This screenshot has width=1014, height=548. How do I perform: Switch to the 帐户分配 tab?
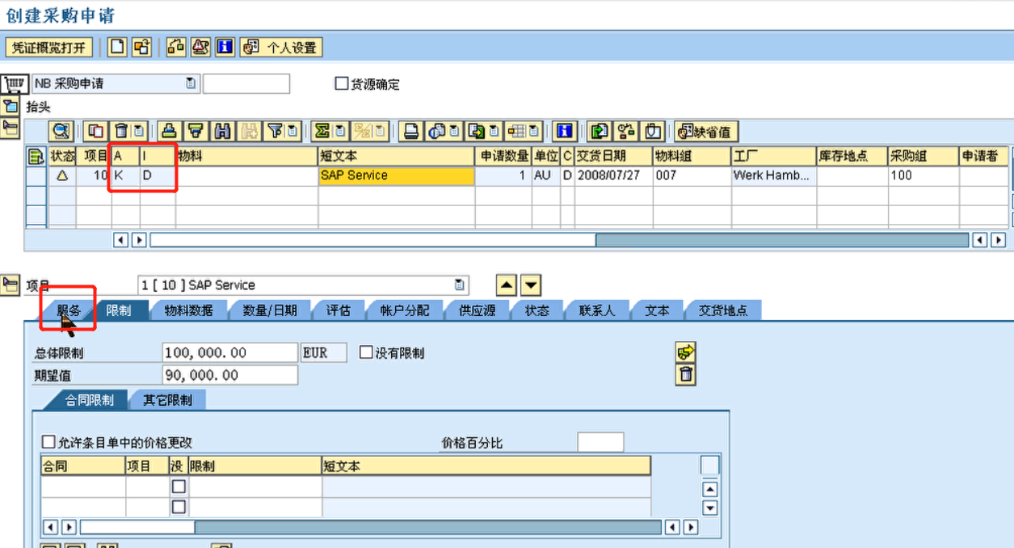point(404,310)
